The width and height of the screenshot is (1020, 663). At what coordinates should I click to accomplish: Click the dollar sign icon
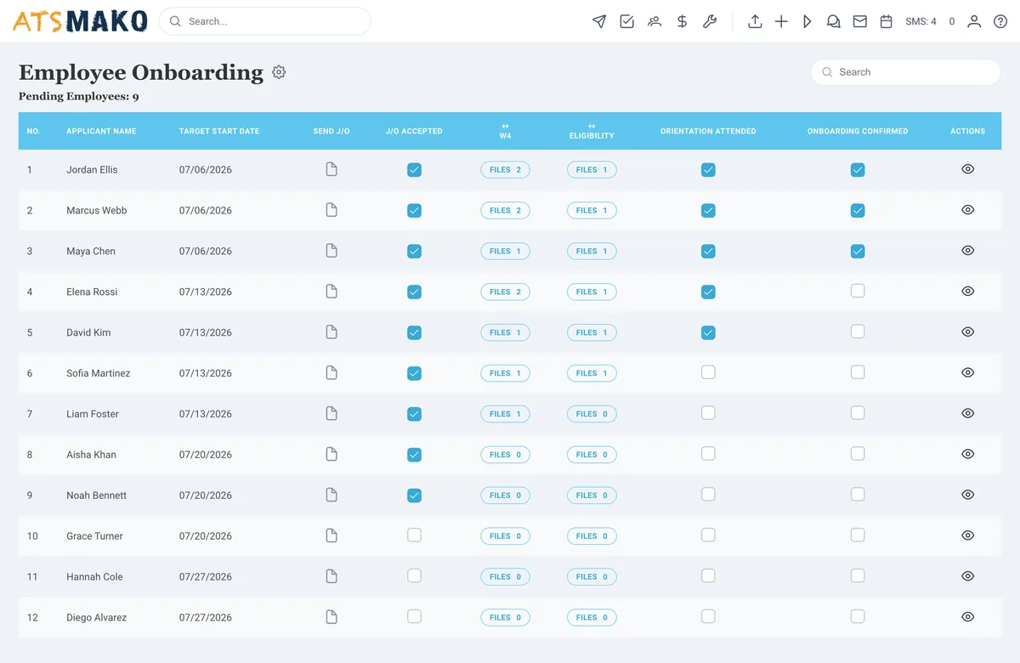coord(682,21)
